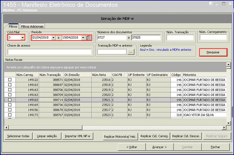234x155 pixels.
Task: Focus the Núm. Carregamento input field
Action: pyautogui.click(x=213, y=37)
